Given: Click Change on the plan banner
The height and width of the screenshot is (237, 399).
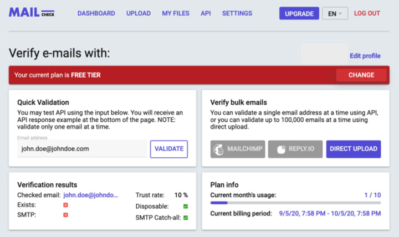Looking at the screenshot, I should [361, 75].
